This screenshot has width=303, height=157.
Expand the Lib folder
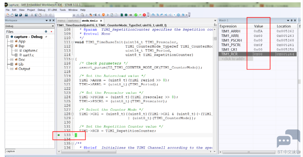[x=12, y=64]
